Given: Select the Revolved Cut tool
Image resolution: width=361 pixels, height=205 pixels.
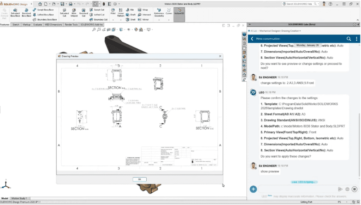Looking at the screenshot, I should click(84, 13).
